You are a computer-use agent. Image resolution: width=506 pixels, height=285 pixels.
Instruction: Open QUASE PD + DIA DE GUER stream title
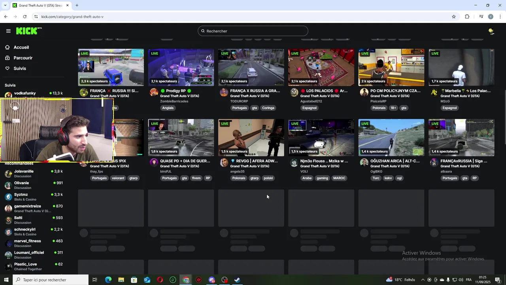tap(185, 161)
